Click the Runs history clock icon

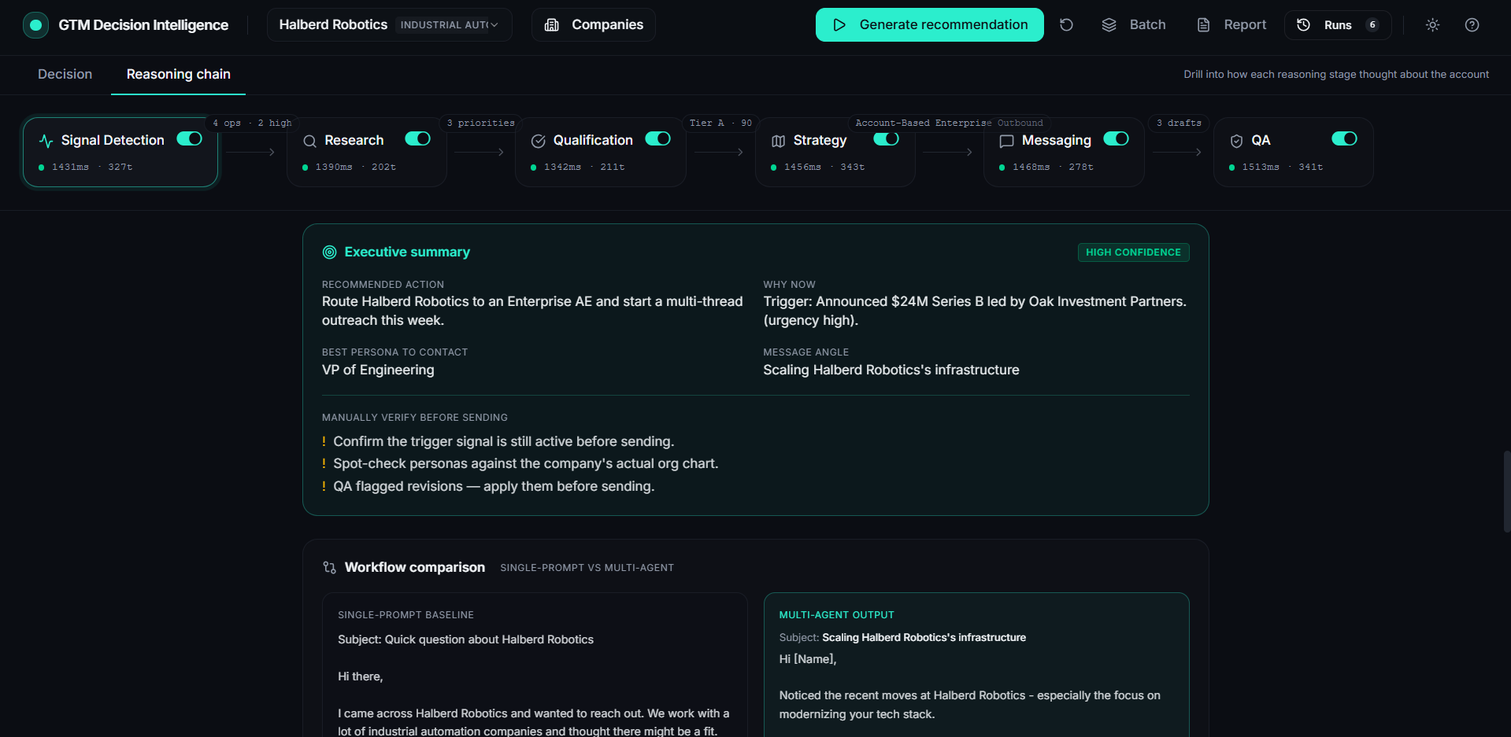(1304, 25)
